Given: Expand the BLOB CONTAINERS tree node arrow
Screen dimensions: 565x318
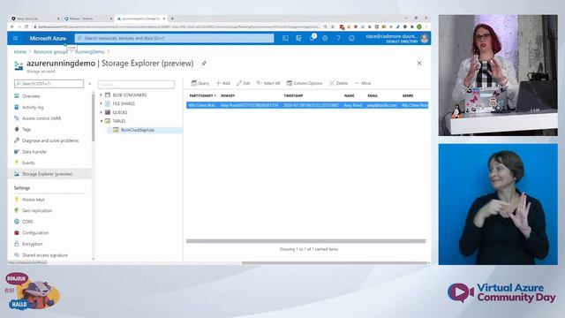Looking at the screenshot, I should point(102,95).
